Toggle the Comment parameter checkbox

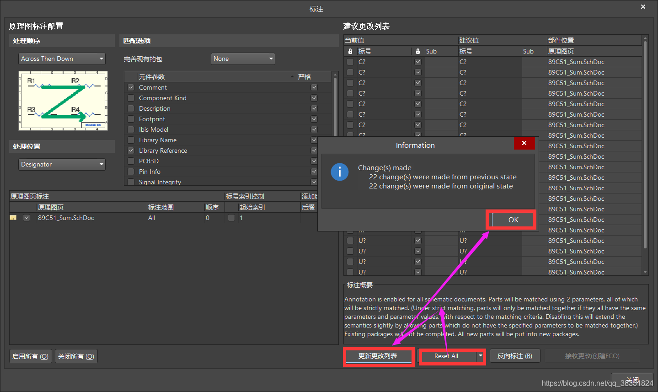pyautogui.click(x=131, y=87)
